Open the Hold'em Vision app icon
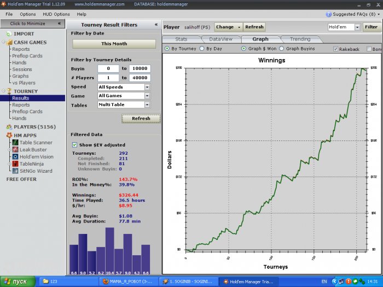The image size is (383, 287). 15,156
